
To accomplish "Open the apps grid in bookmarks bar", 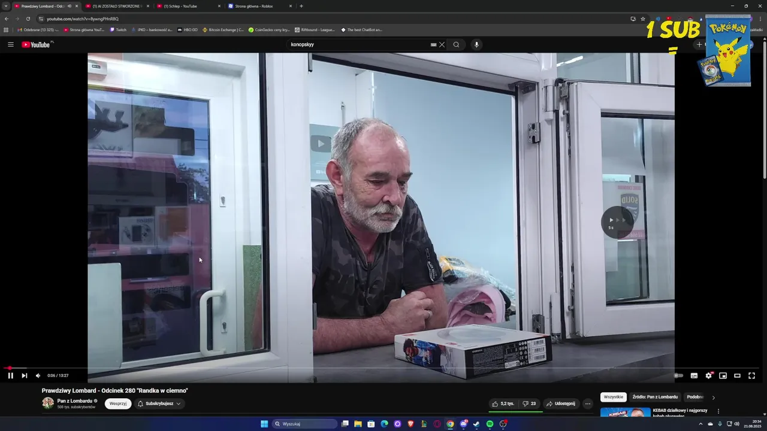I will [6, 29].
